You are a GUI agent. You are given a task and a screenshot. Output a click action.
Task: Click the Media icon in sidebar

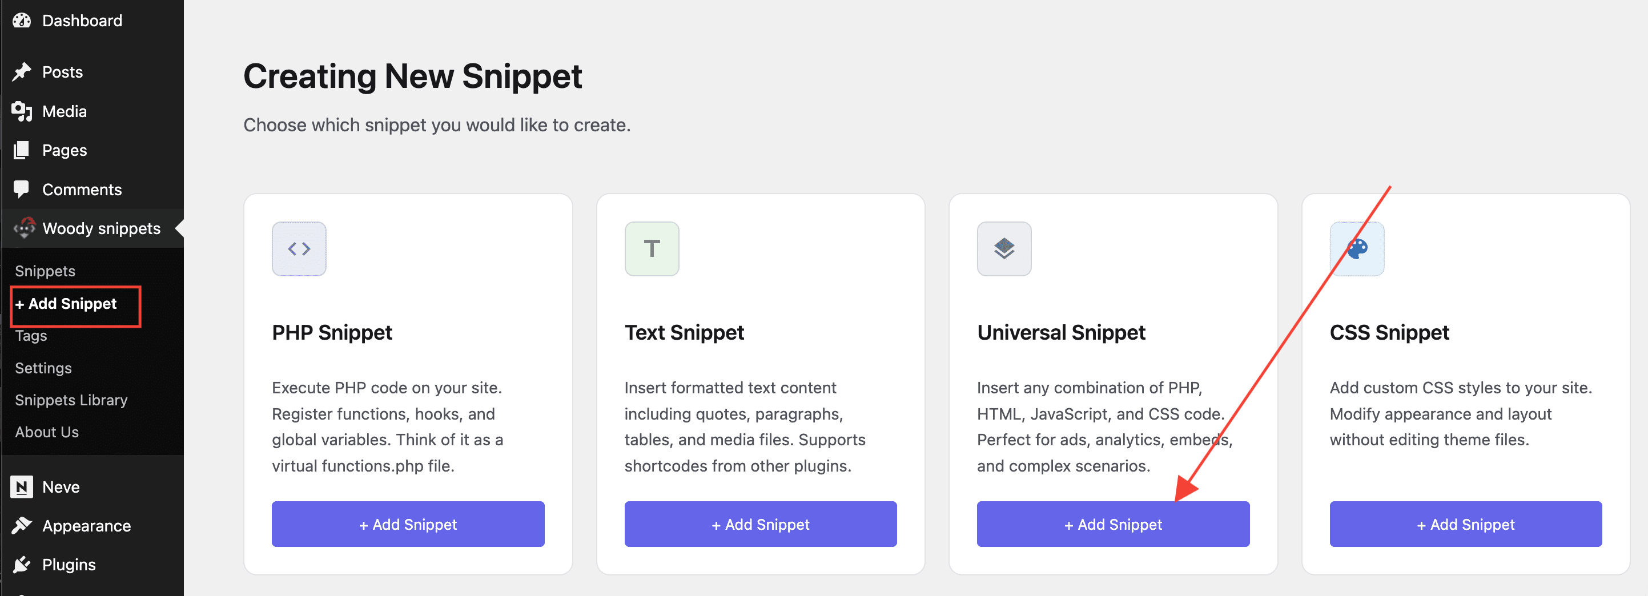(x=22, y=111)
